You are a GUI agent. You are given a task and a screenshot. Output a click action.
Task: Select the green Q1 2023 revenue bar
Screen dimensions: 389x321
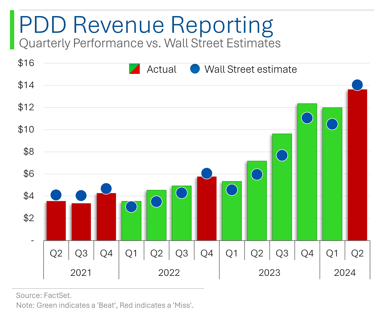click(x=232, y=211)
